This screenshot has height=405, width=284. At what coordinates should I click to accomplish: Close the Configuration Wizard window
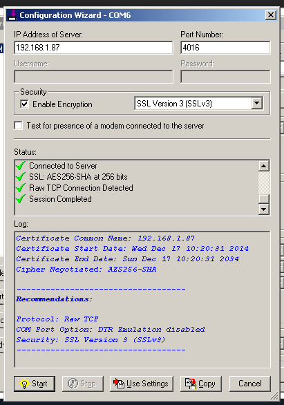[271, 15]
